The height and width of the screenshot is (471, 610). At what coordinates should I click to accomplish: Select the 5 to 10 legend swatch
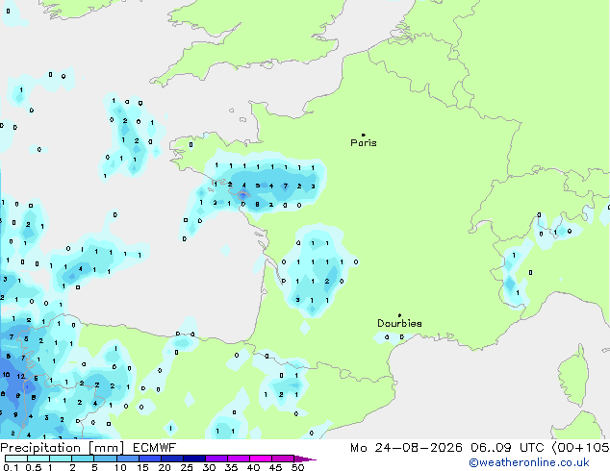[x=105, y=459]
